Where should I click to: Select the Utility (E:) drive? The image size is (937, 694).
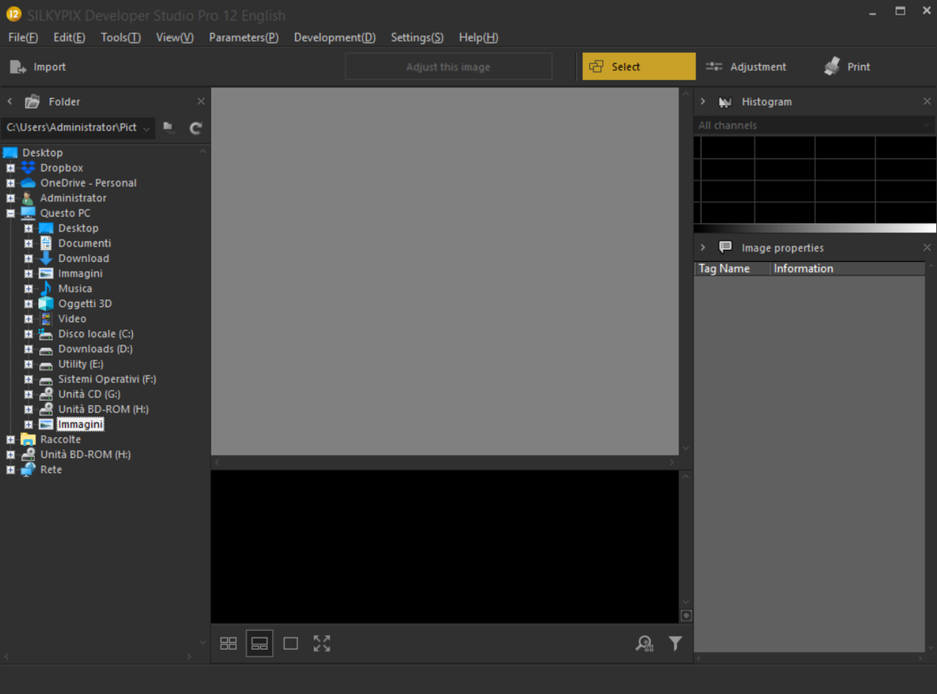(x=80, y=364)
